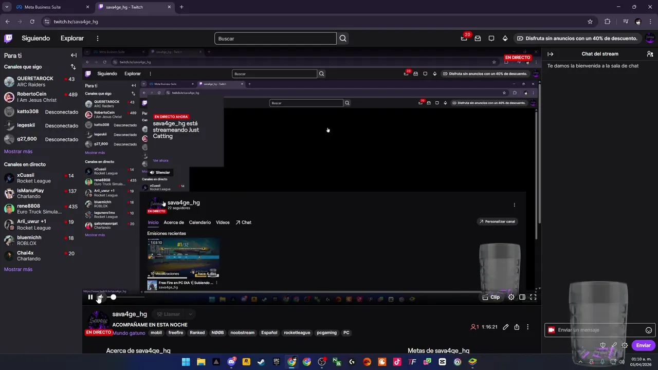The height and width of the screenshot is (370, 658).
Task: Select the pcgaming tag
Action: 326,332
